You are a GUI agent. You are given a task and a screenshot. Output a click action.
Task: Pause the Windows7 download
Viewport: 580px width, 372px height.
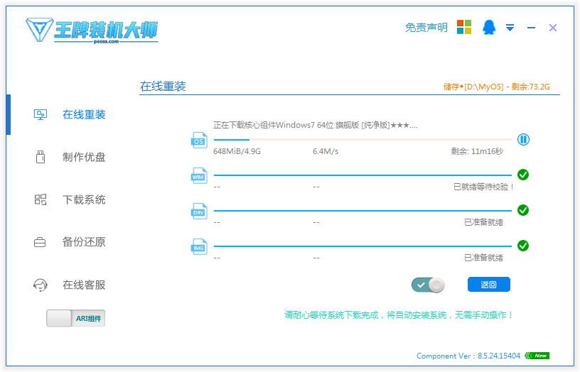click(523, 140)
